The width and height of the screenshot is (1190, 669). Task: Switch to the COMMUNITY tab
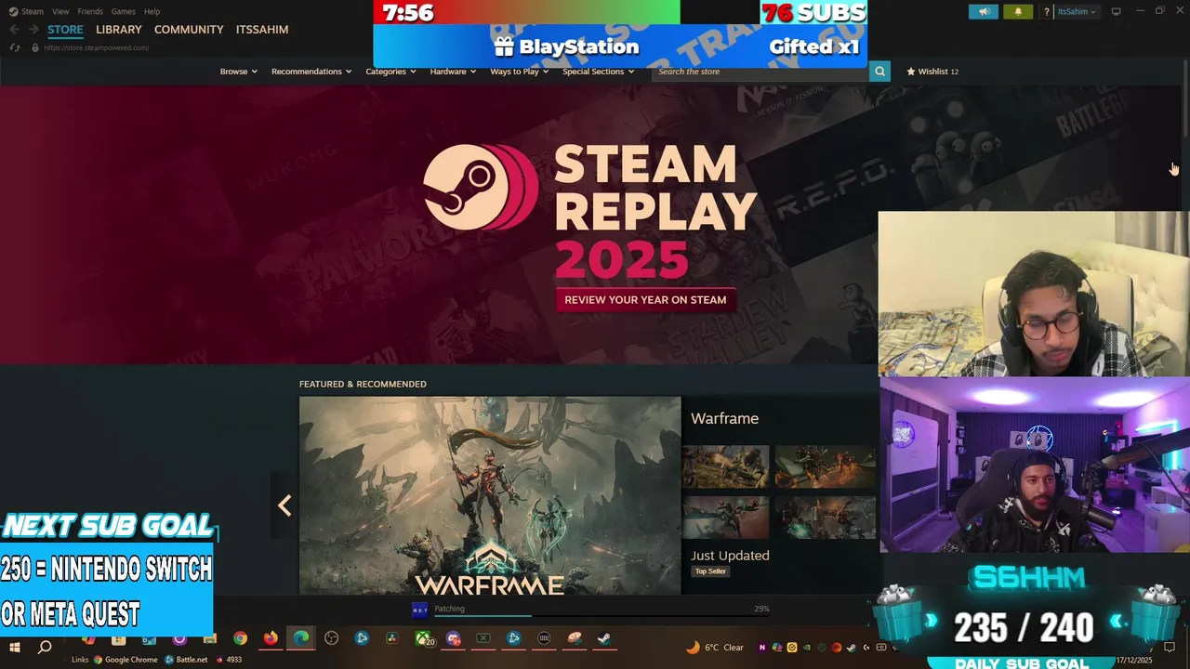point(189,30)
